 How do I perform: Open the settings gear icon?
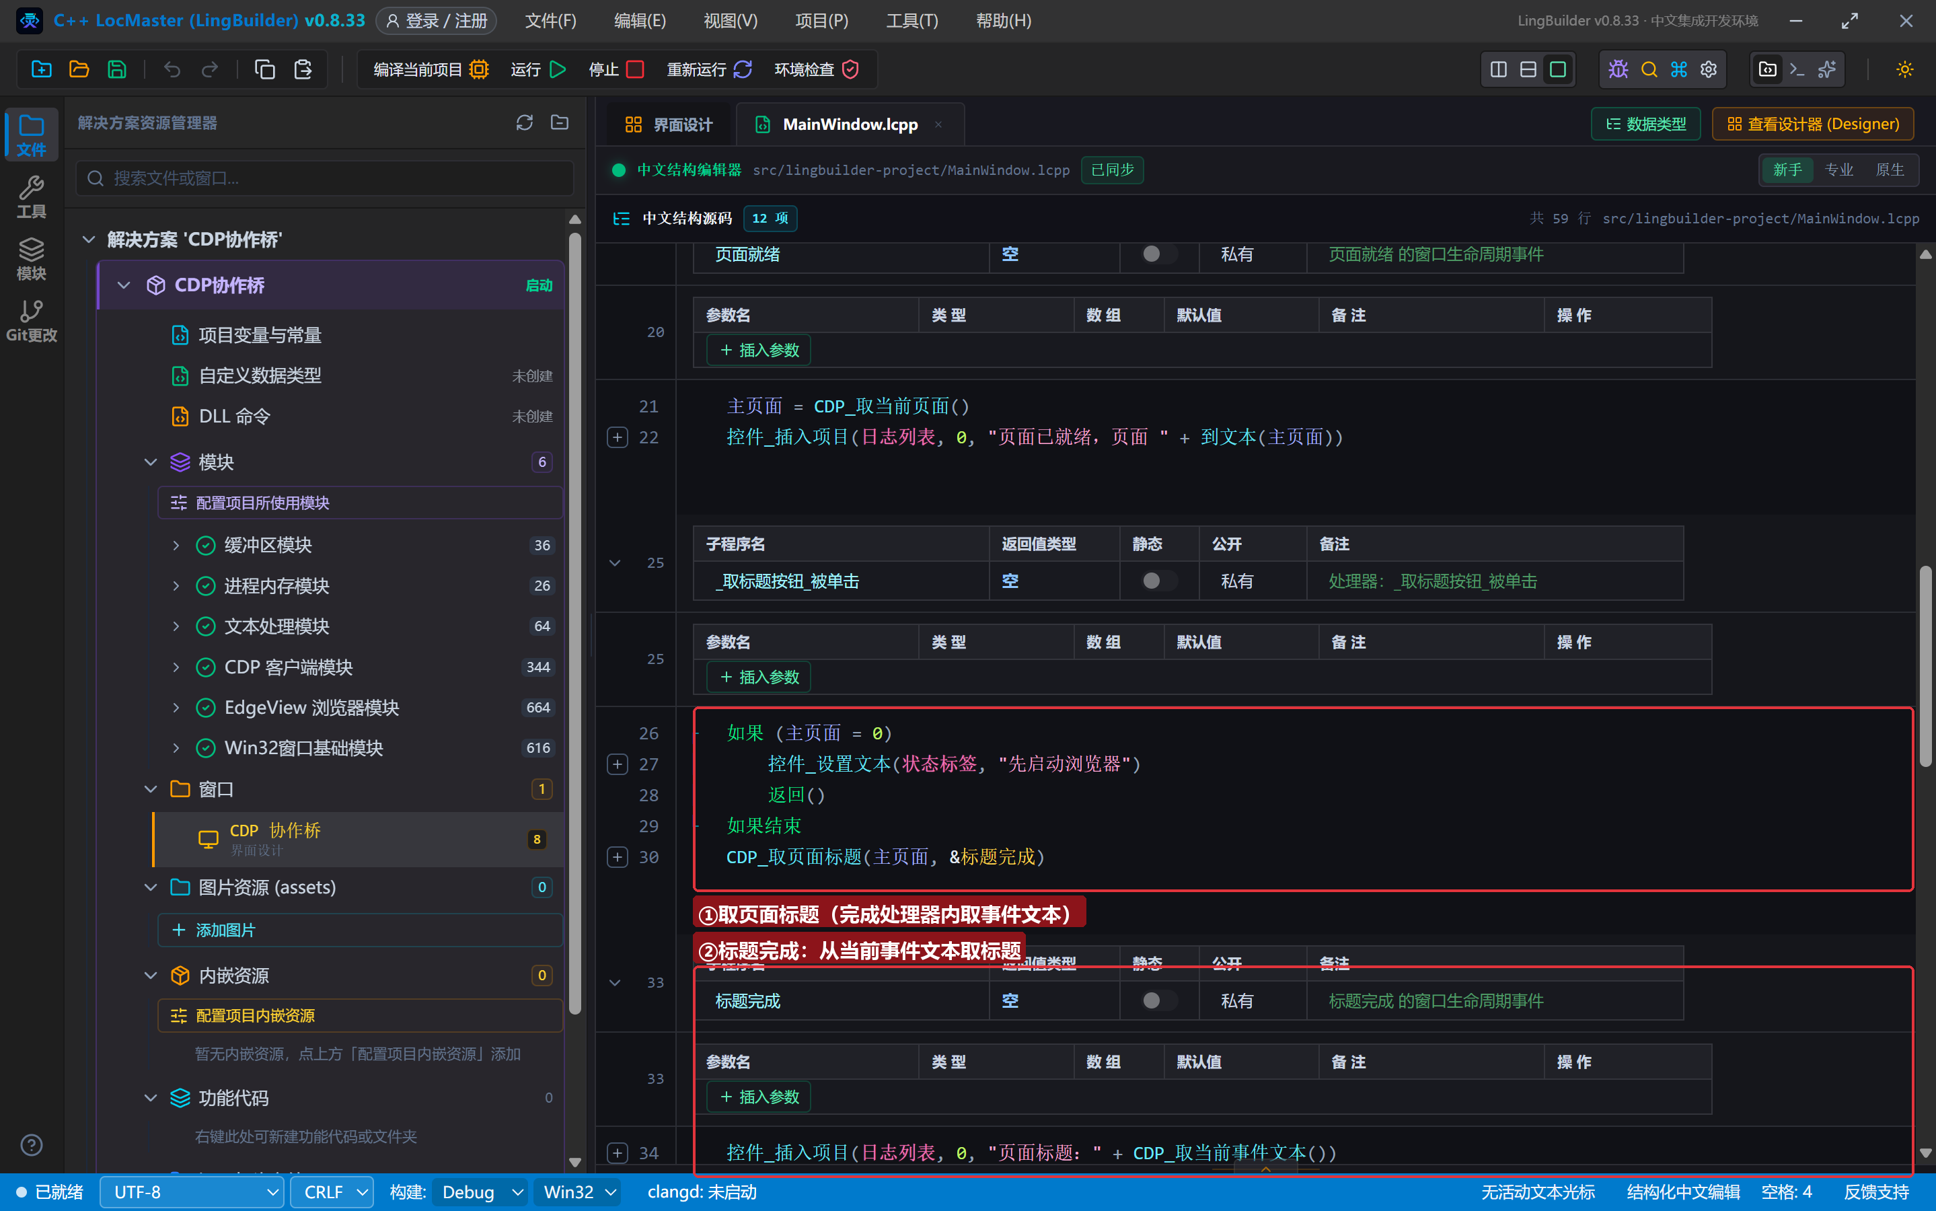(1709, 70)
